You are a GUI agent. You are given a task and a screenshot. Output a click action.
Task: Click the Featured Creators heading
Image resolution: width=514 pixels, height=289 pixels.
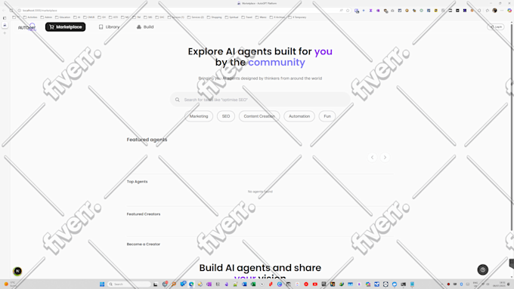(144, 214)
